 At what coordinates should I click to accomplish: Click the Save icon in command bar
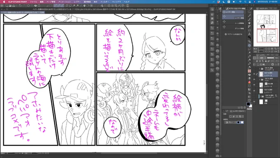[x=14, y=5]
